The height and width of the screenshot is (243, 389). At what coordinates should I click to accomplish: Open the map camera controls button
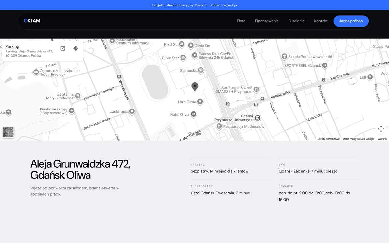[381, 129]
